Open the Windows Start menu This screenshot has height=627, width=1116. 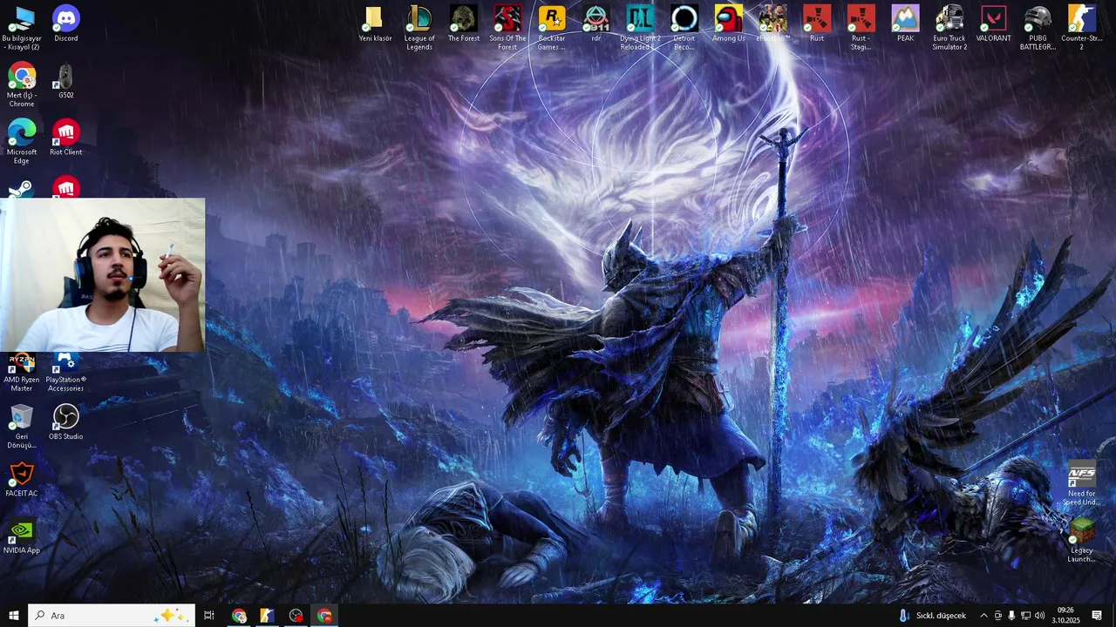point(14,616)
